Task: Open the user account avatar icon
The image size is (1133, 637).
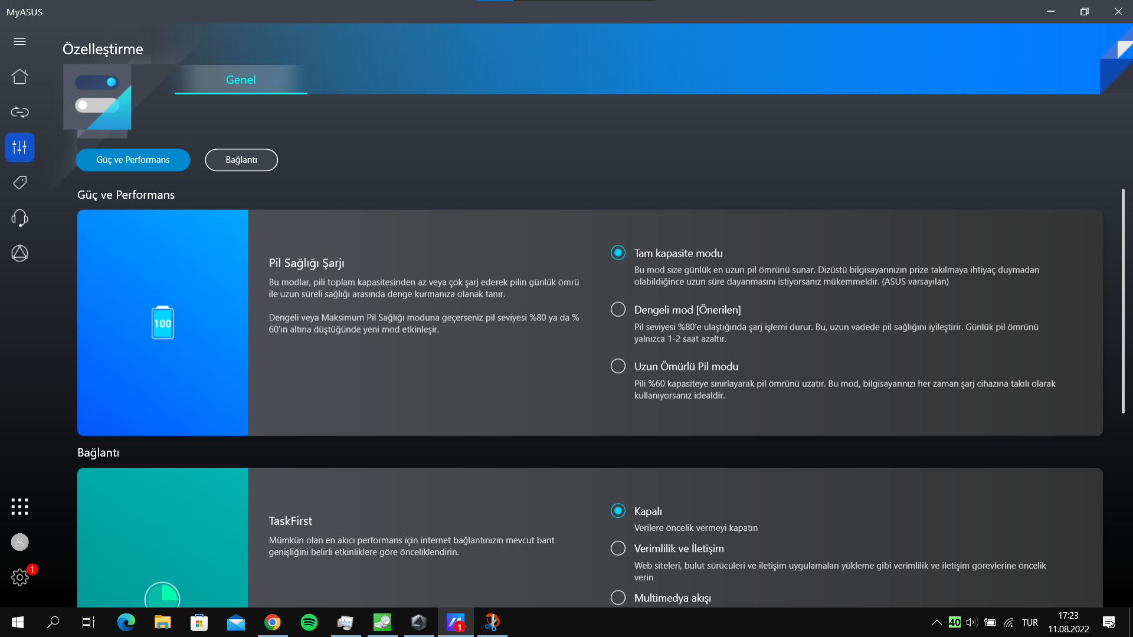Action: (19, 542)
